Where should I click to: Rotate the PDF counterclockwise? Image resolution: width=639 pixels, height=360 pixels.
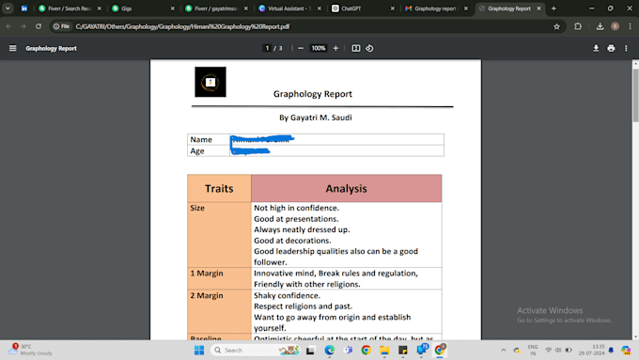369,48
